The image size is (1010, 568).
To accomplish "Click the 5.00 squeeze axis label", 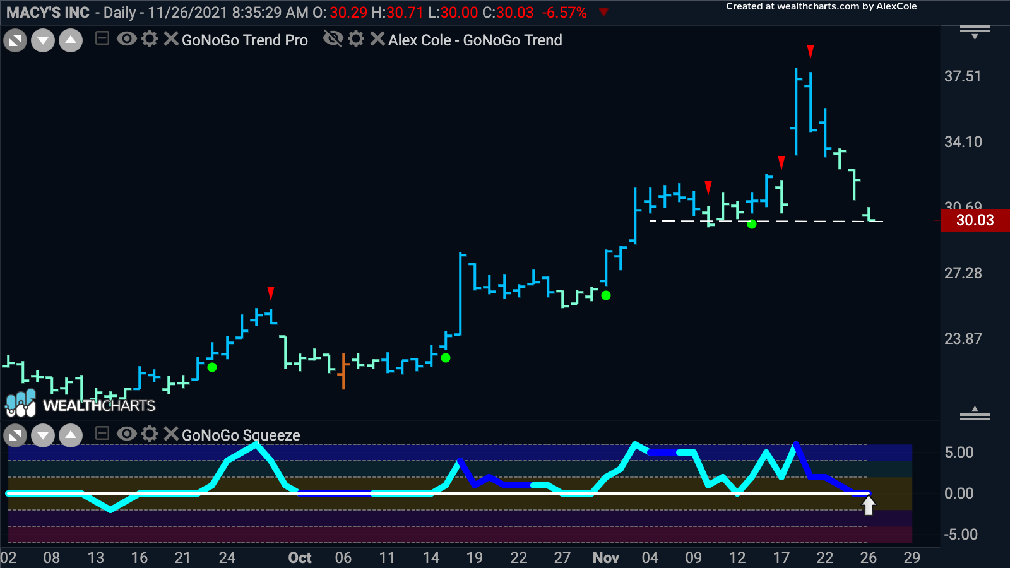I will pos(959,453).
